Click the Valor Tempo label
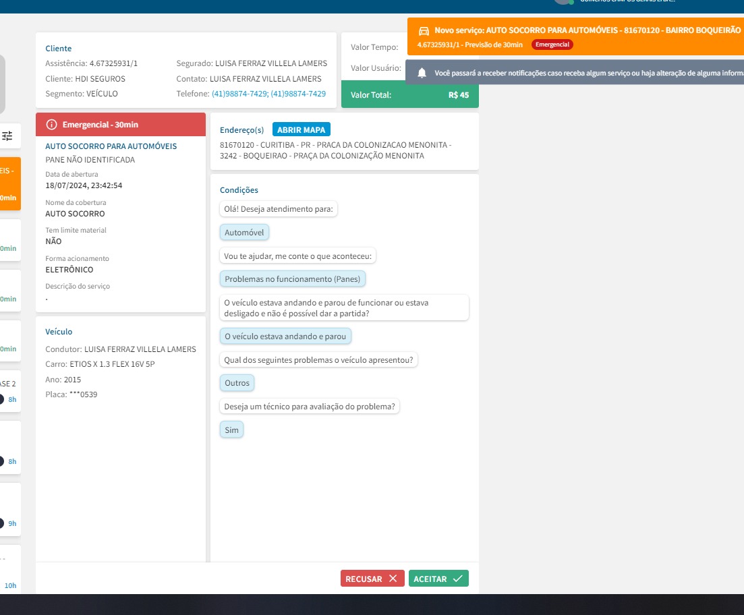This screenshot has height=615, width=744. click(374, 47)
